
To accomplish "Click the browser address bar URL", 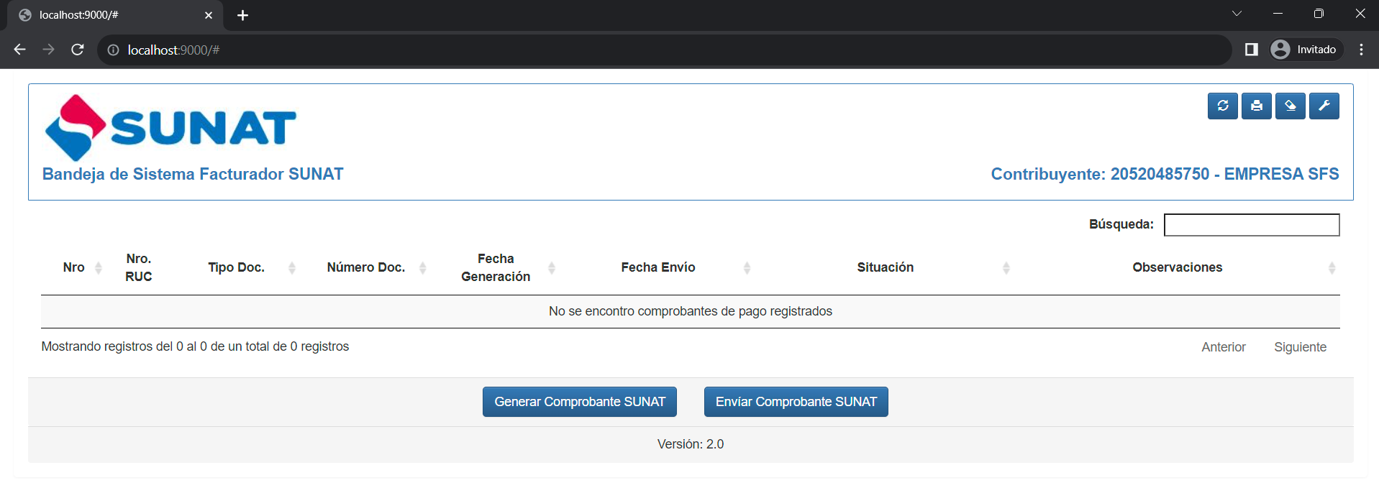I will (173, 50).
